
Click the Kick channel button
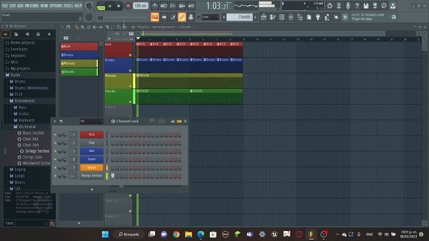point(92,135)
